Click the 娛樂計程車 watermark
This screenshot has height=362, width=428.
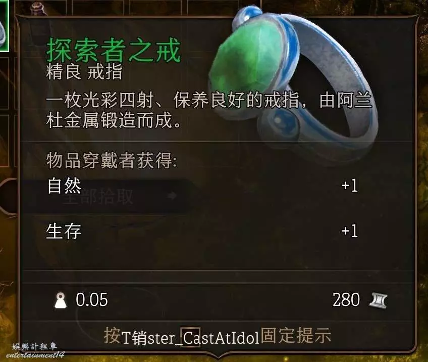(35, 347)
